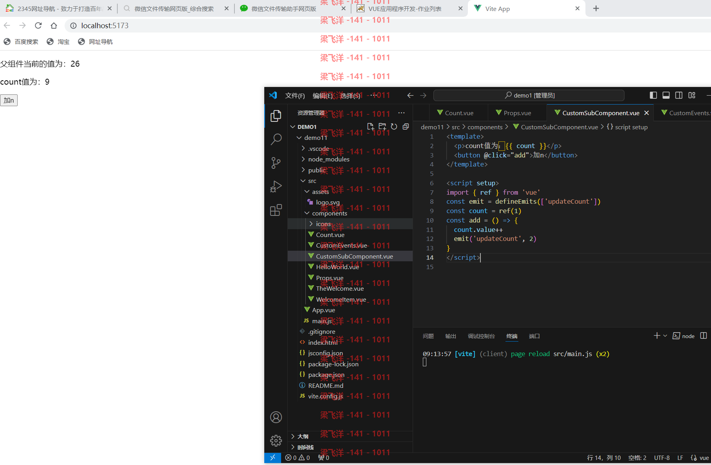This screenshot has height=465, width=711.
Task: Open the Search view in the activity bar
Action: [x=276, y=139]
